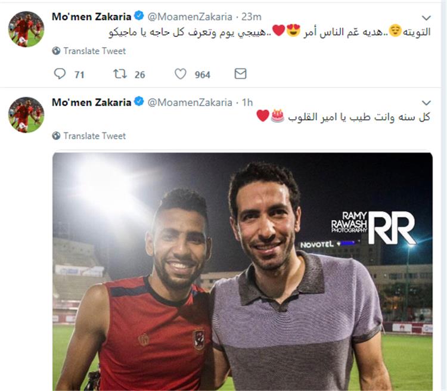The width and height of the screenshot is (447, 391).
Task: Click the reply icon on first tweet
Action: point(60,74)
